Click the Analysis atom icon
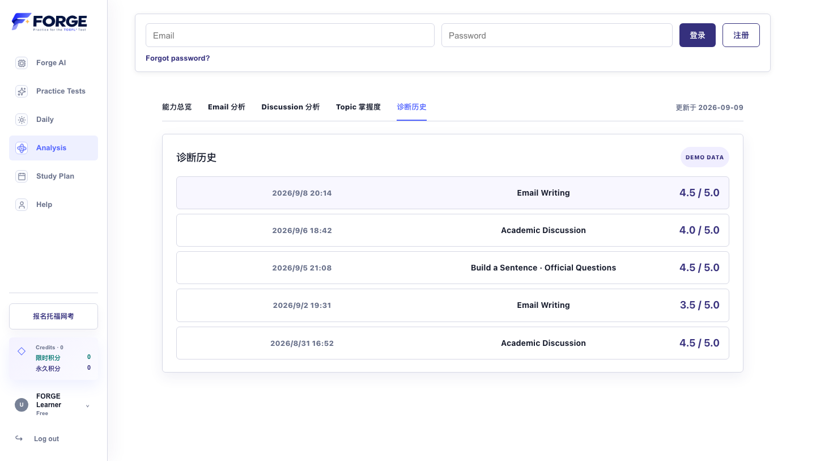 (22, 148)
